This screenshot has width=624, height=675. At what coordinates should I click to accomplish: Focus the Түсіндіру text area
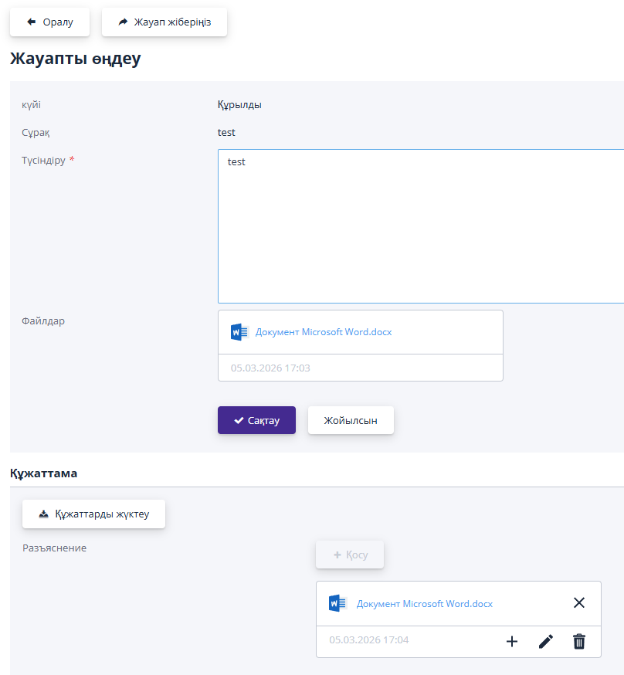(420, 226)
